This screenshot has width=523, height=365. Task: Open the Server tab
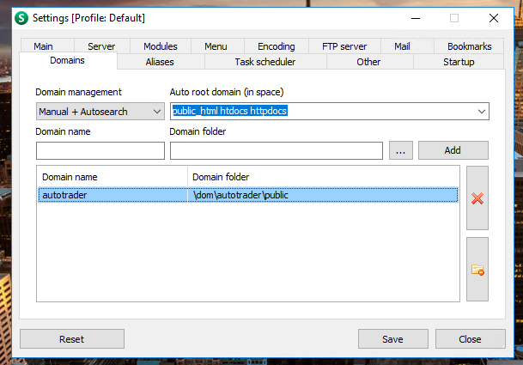tap(101, 46)
